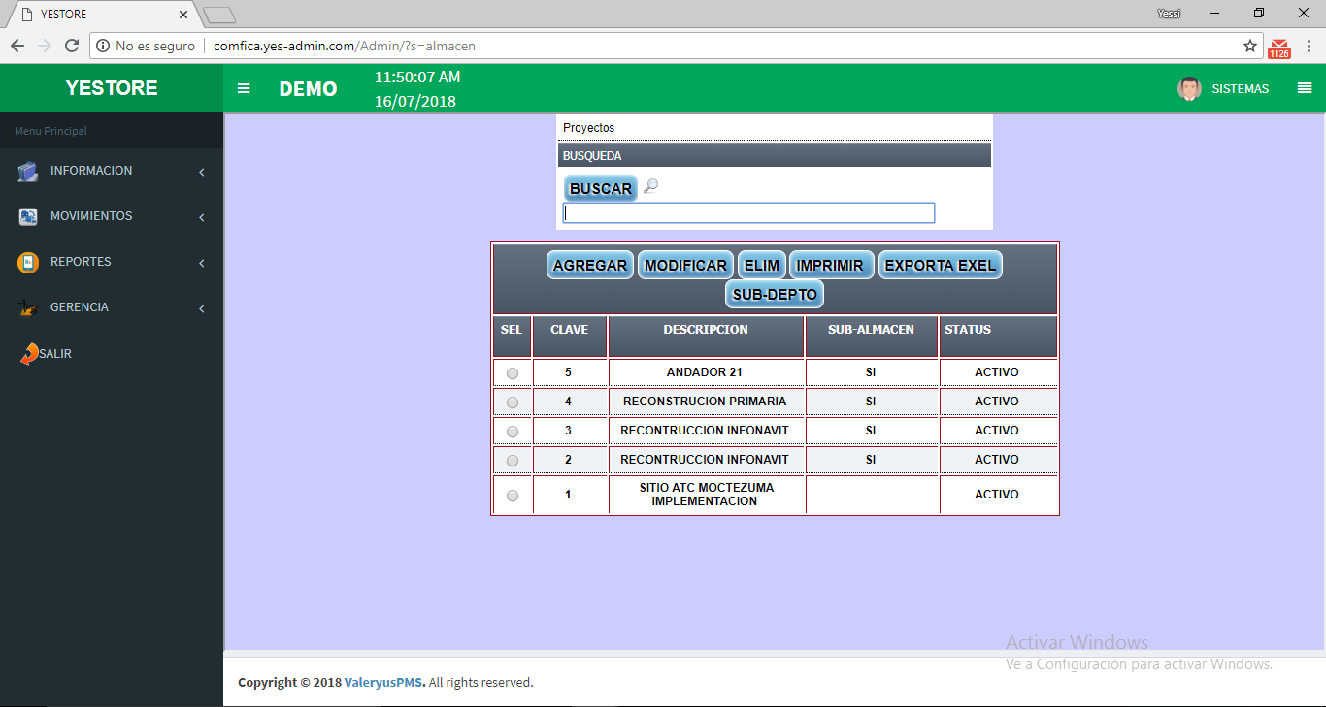Image resolution: width=1326 pixels, height=707 pixels.
Task: Click the SALIR logout icon
Action: [x=29, y=354]
